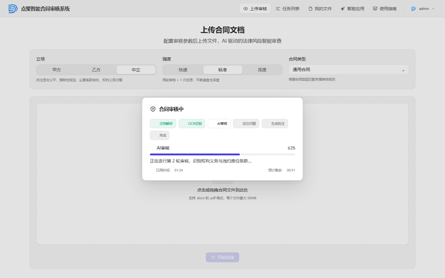
Task: Click the 点击或拖拽合同文件到此处 upload area text
Action: pos(222,190)
